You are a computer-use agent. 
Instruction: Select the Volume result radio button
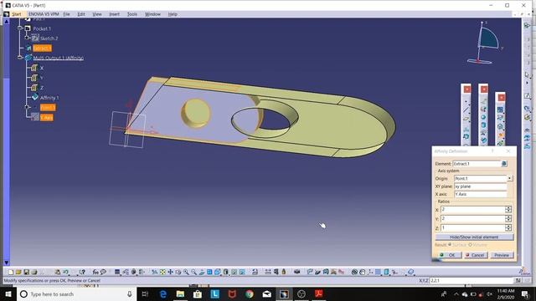(470, 245)
